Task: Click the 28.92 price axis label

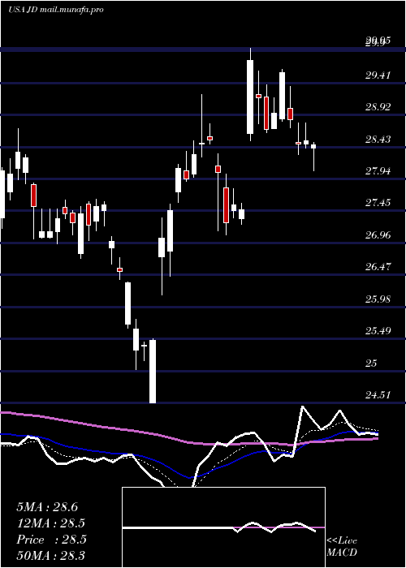Action: tap(378, 107)
